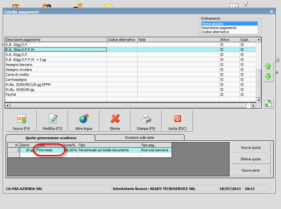
Task: Select Codice alternativo ordering
Action: (229, 32)
